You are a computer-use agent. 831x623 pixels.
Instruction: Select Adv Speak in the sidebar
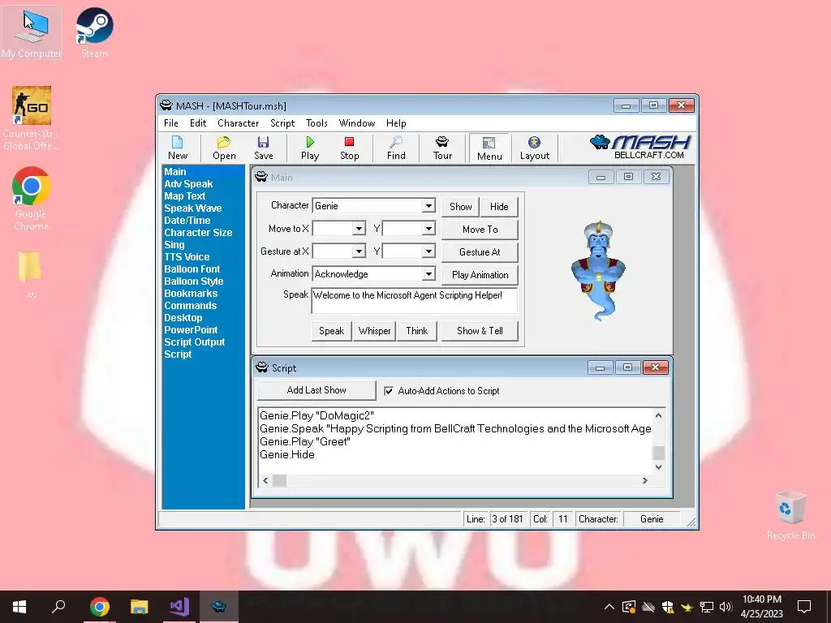click(x=188, y=184)
